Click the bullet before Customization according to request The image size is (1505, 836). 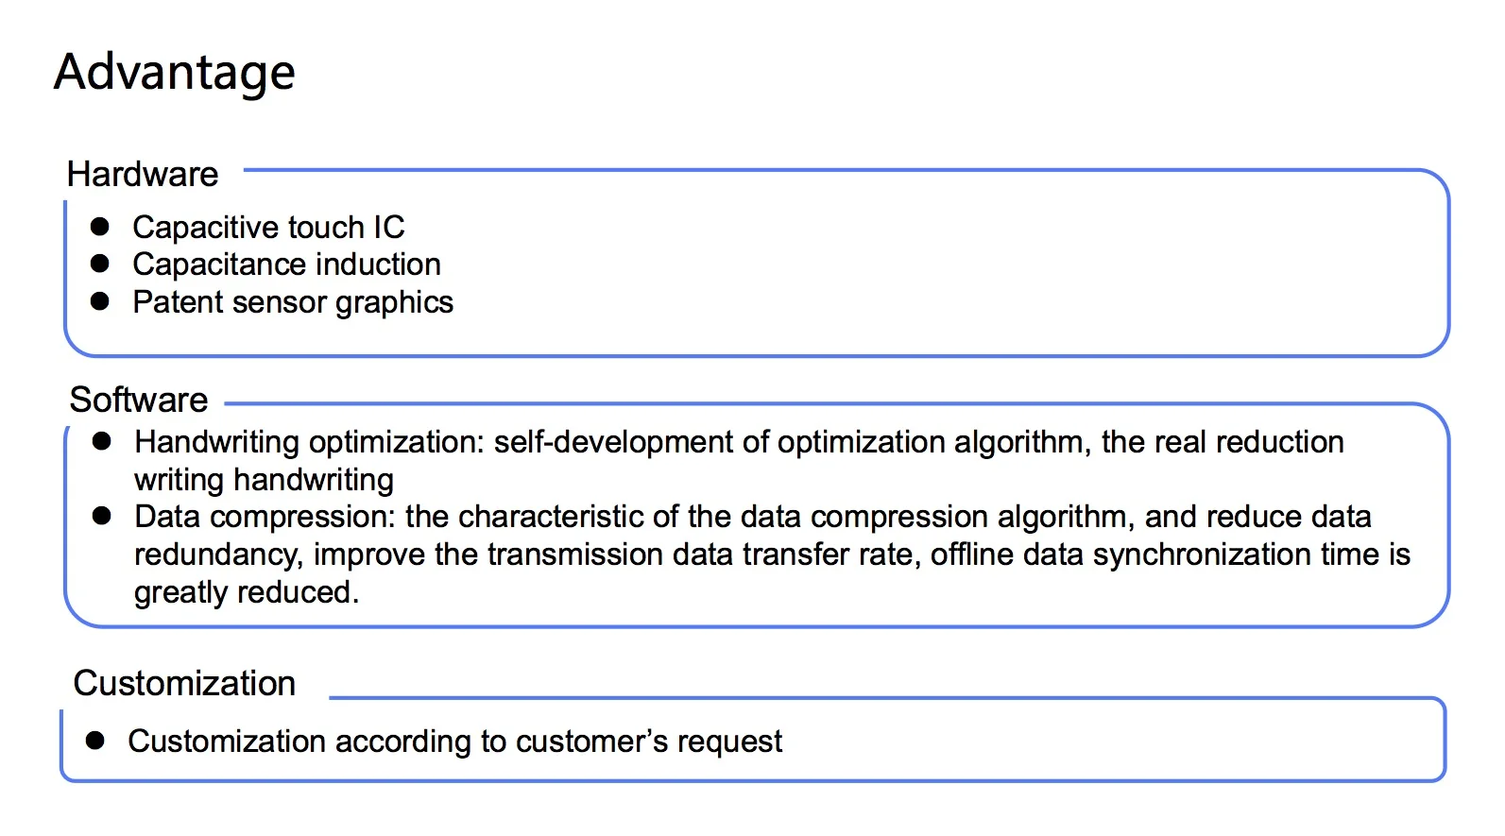pos(95,741)
